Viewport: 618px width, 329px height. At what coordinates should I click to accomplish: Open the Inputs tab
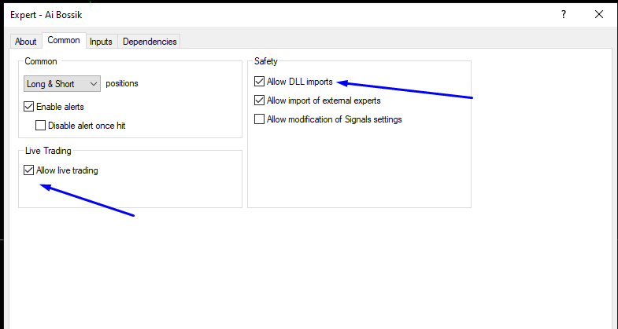(101, 42)
